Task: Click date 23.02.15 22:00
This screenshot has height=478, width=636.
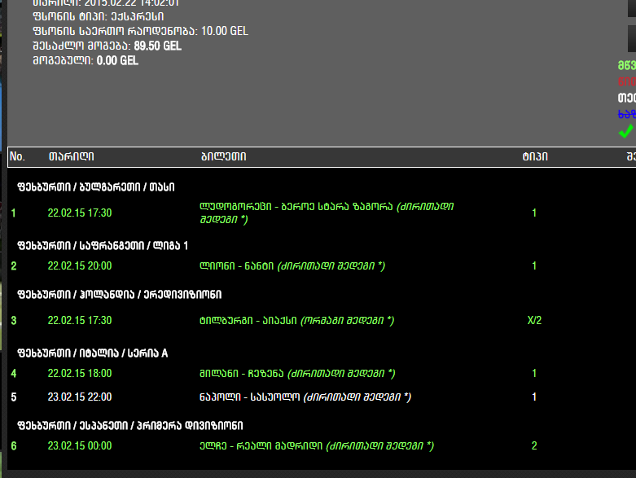Action: click(80, 397)
